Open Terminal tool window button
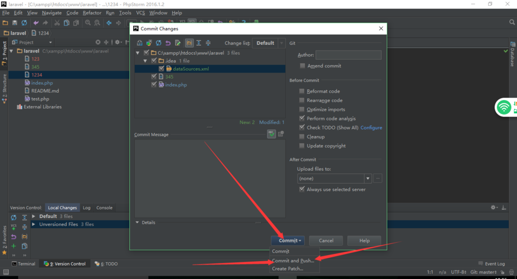The image size is (517, 279). (x=23, y=264)
